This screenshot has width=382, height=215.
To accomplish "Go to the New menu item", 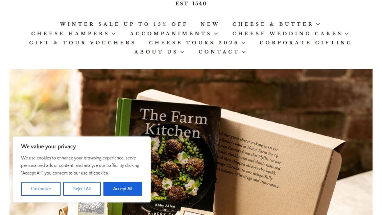I will 209,24.
